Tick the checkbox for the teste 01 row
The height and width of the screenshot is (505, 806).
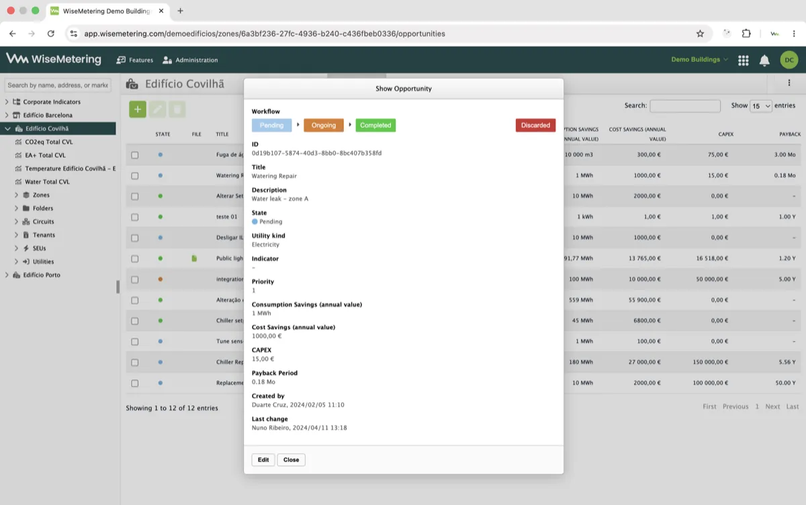pos(135,217)
